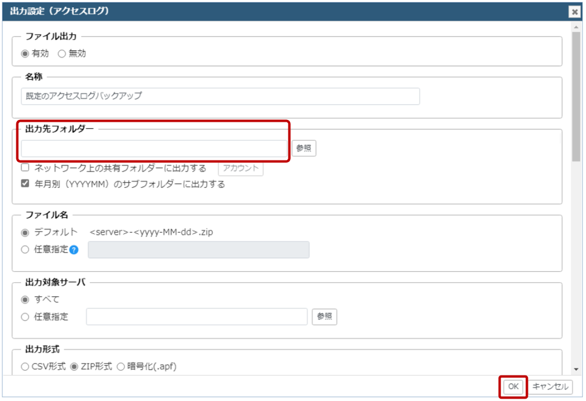Click the 出力先フォルダー path field

click(x=155, y=148)
